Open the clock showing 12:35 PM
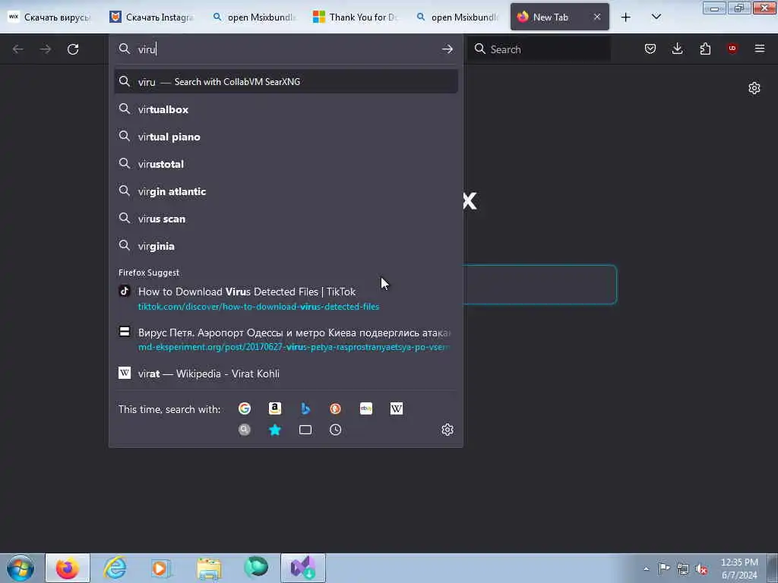778x583 pixels. (x=739, y=568)
